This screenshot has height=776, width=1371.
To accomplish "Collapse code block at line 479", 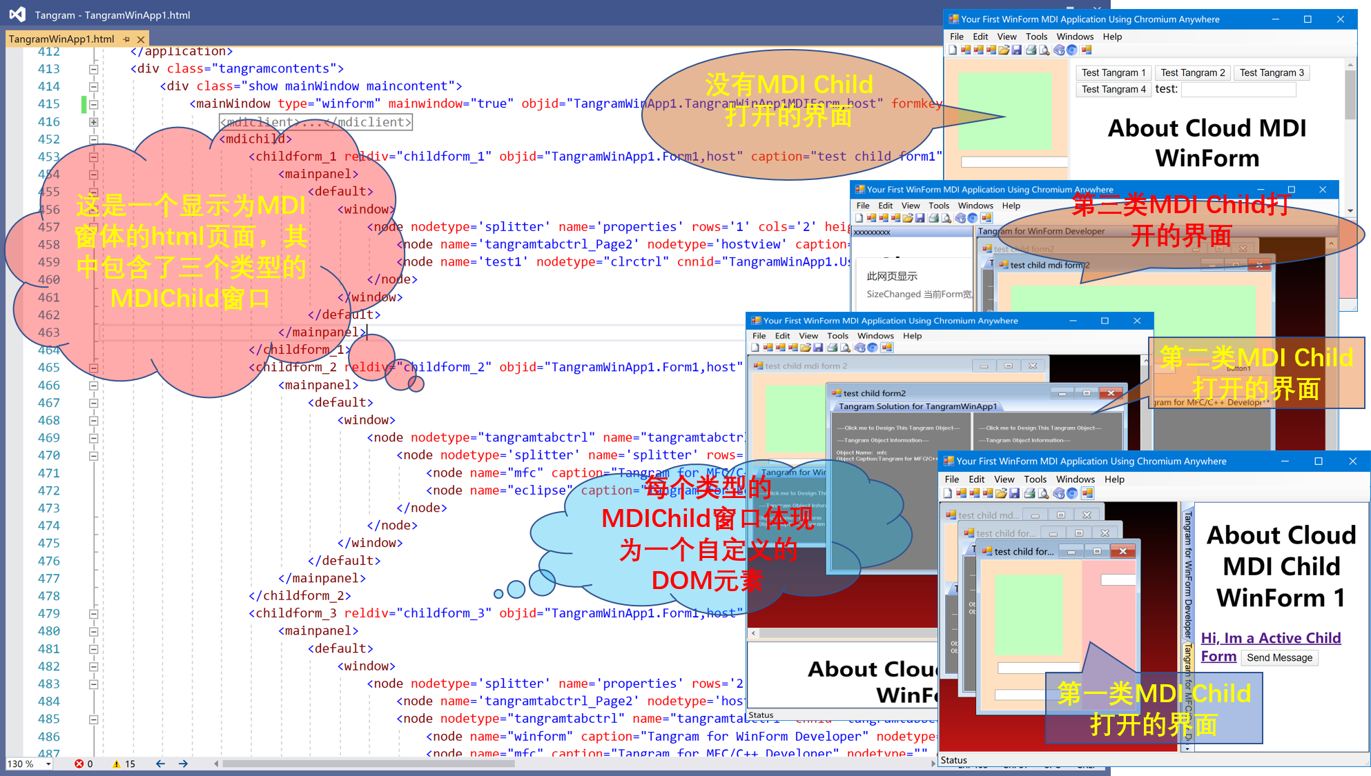I will coord(93,614).
